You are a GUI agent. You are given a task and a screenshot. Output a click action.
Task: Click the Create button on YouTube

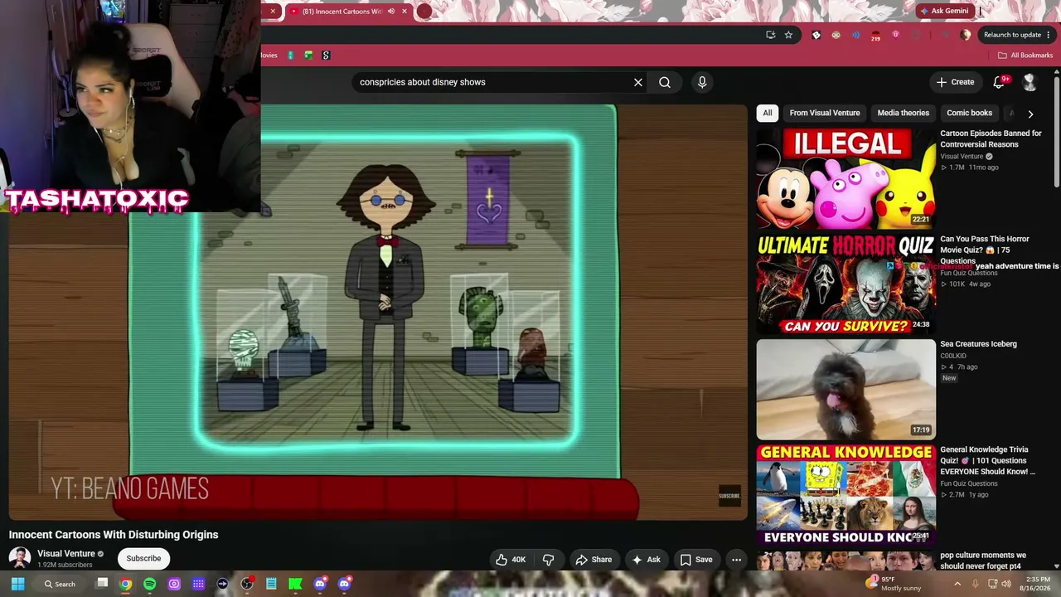[955, 82]
